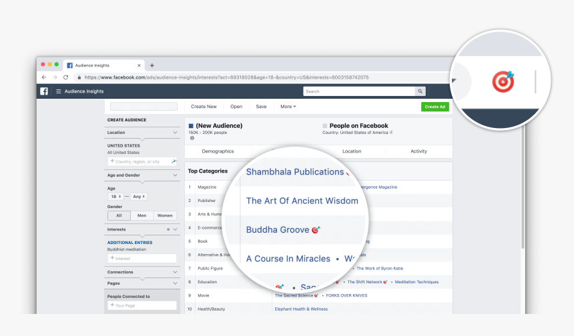Click the page's vertical scrollbar
This screenshot has height=336, width=574.
[523, 187]
